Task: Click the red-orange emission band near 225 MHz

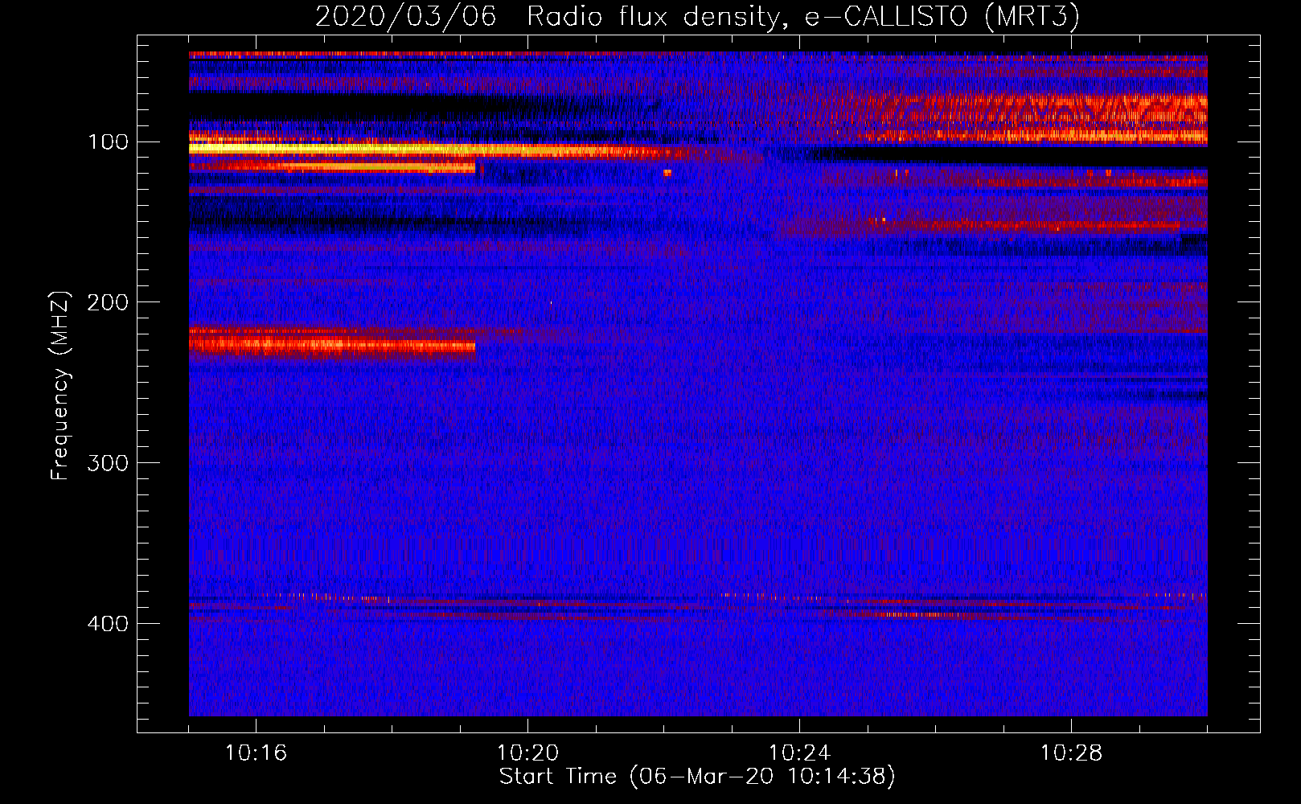Action: [x=331, y=344]
